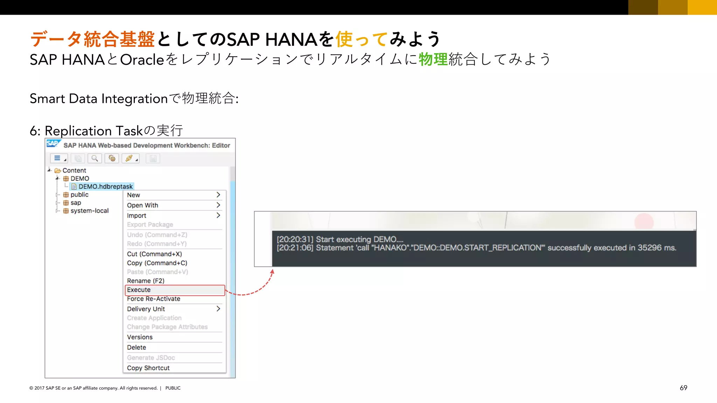Select DEMO.hdbreptask in the tree
This screenshot has width=717, height=403.
tap(106, 187)
